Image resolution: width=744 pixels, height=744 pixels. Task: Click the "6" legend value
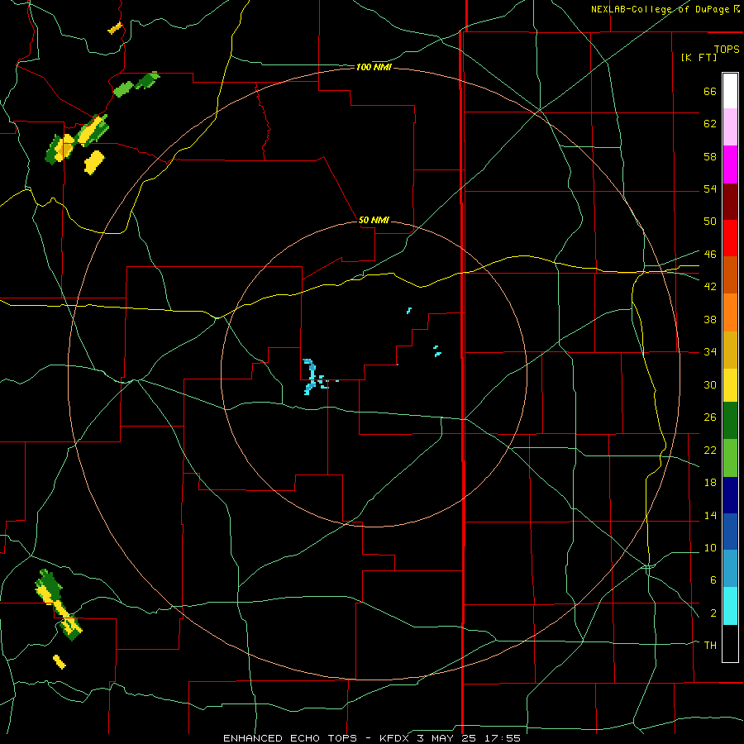713,579
